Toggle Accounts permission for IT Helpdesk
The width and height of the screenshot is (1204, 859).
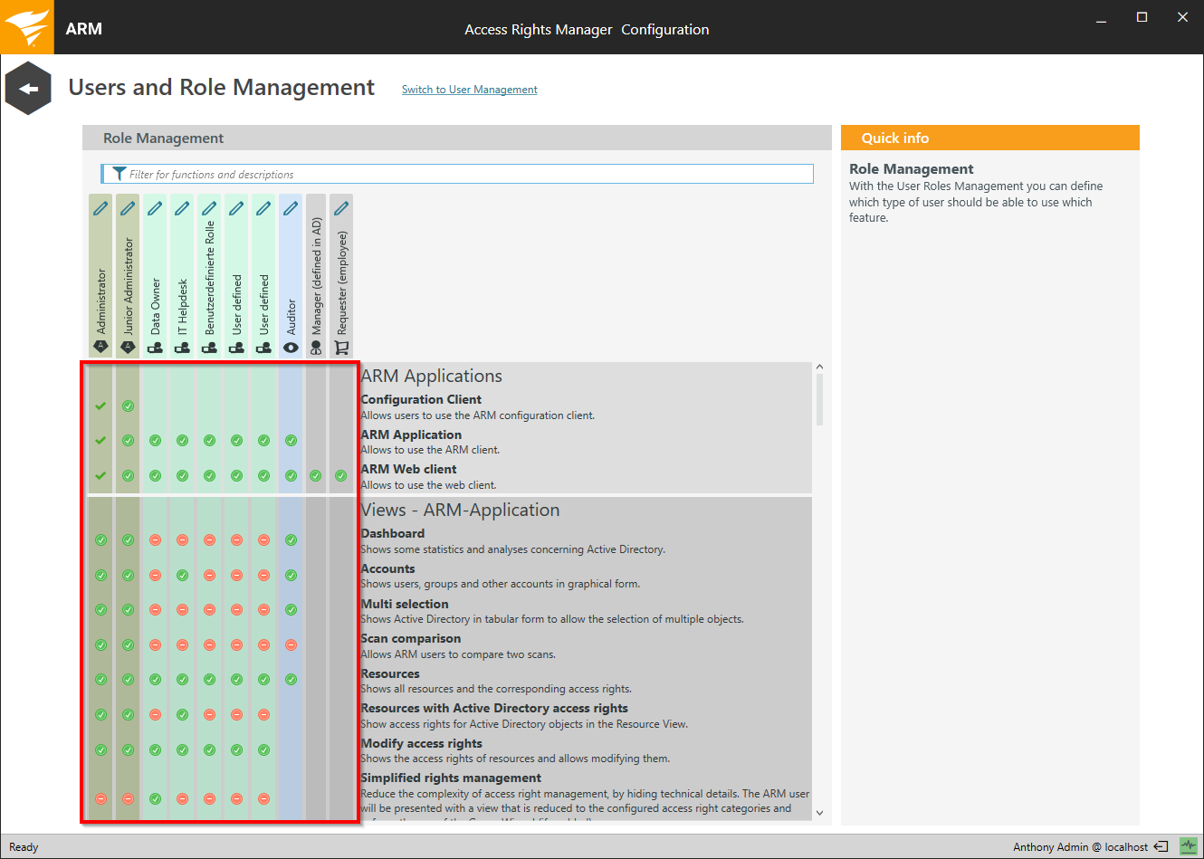point(182,576)
